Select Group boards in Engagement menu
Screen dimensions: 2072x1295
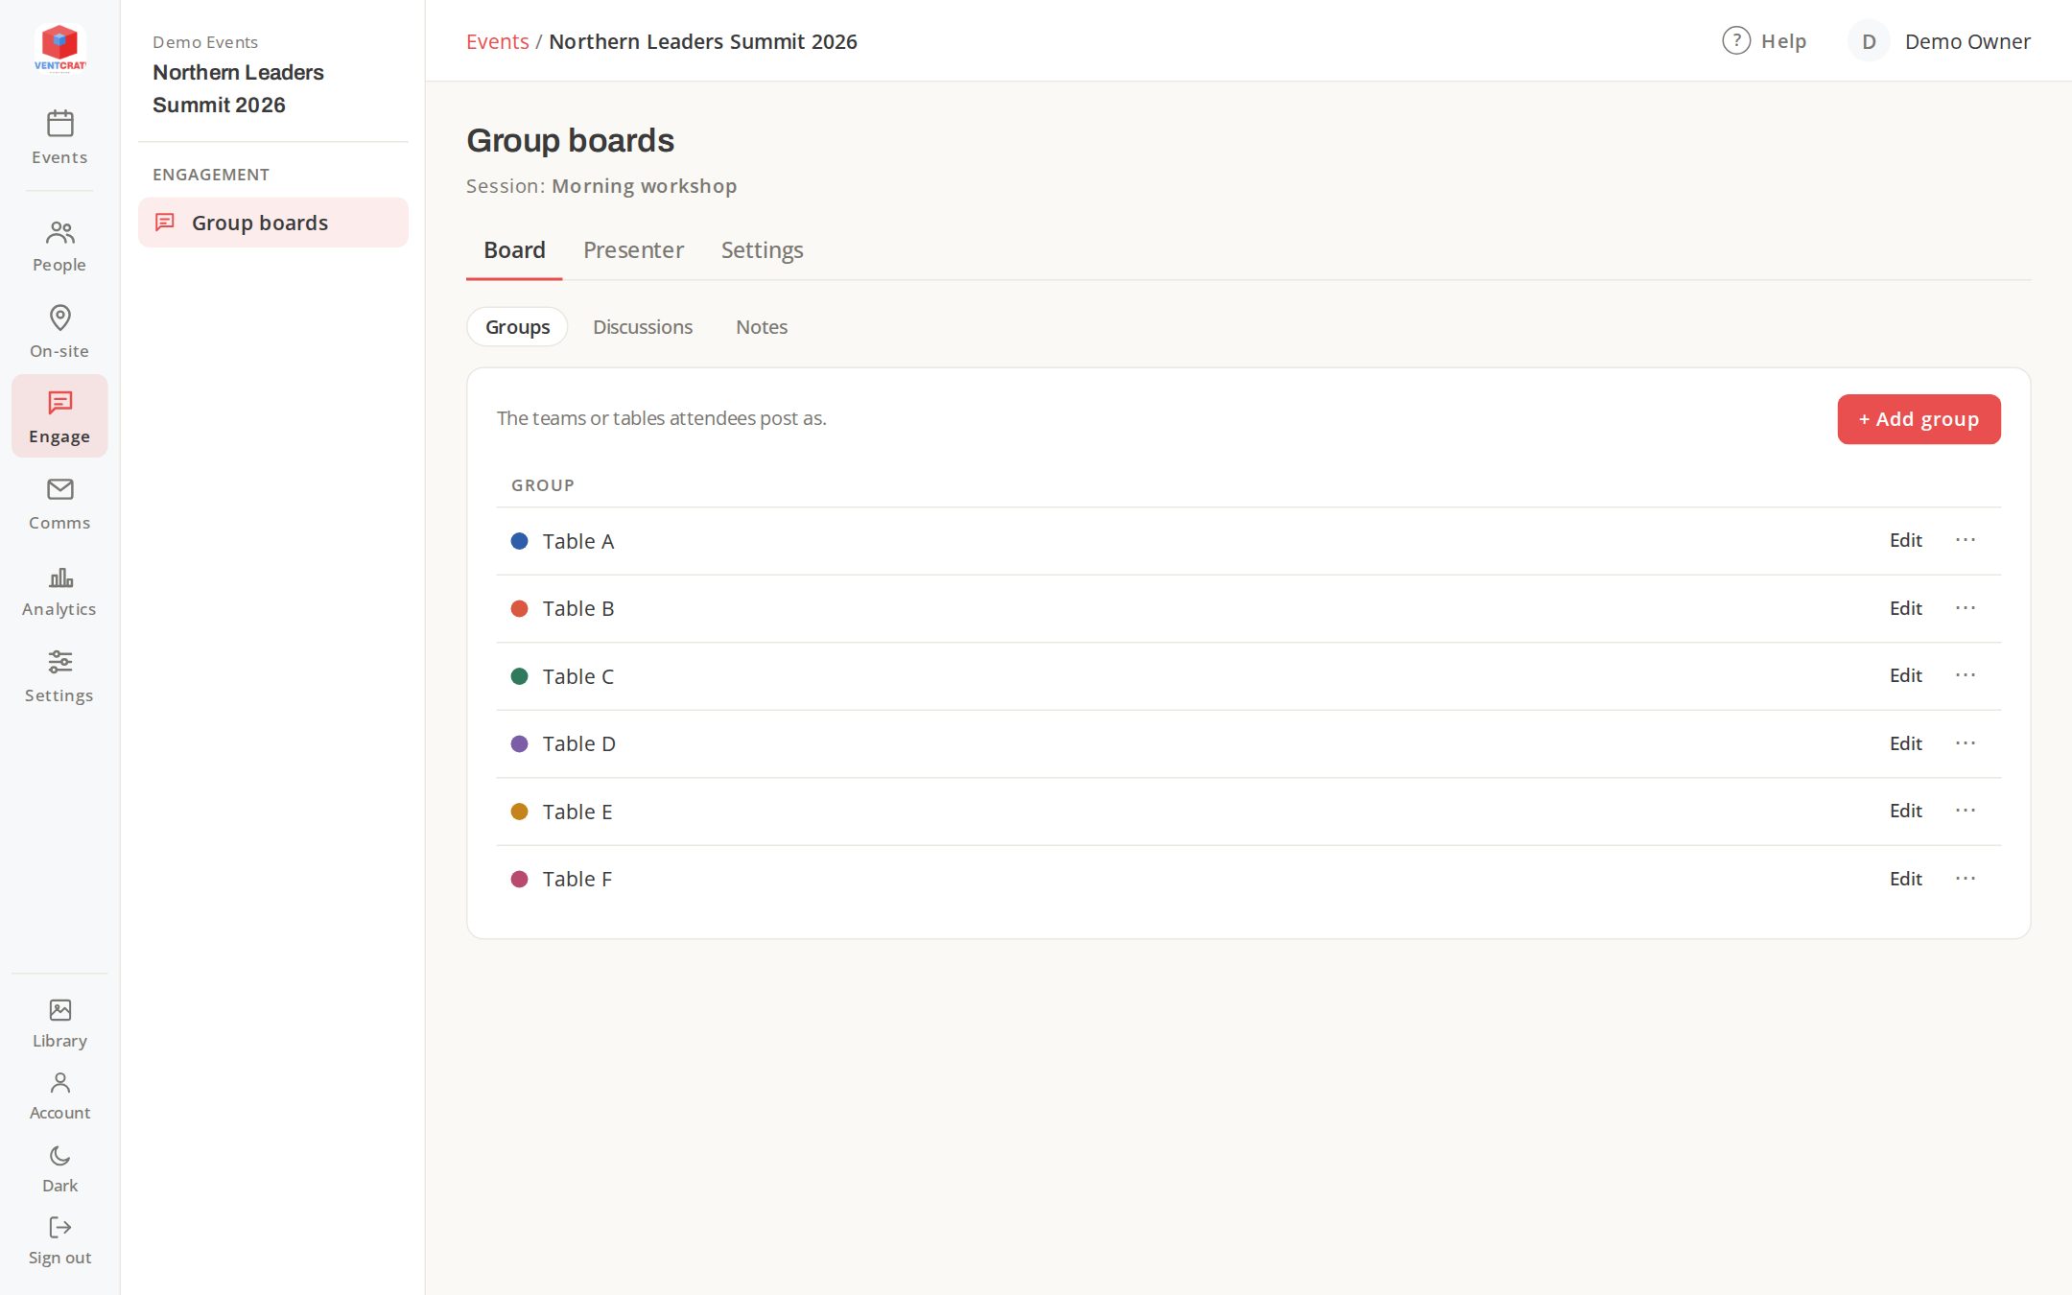[x=273, y=223]
